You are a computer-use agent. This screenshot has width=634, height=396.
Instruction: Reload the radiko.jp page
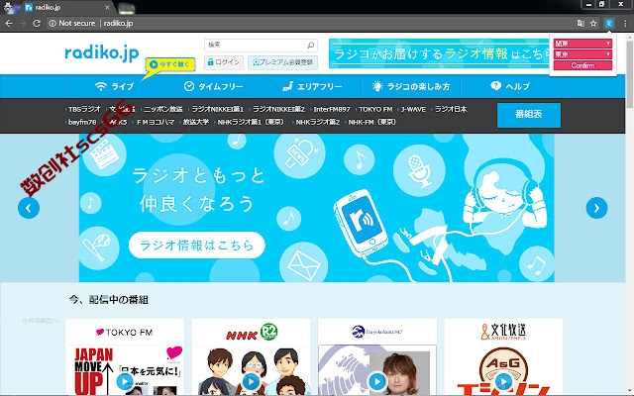[37, 24]
